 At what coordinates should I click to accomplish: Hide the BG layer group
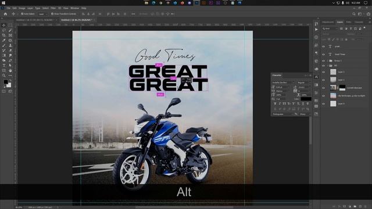coord(323,66)
